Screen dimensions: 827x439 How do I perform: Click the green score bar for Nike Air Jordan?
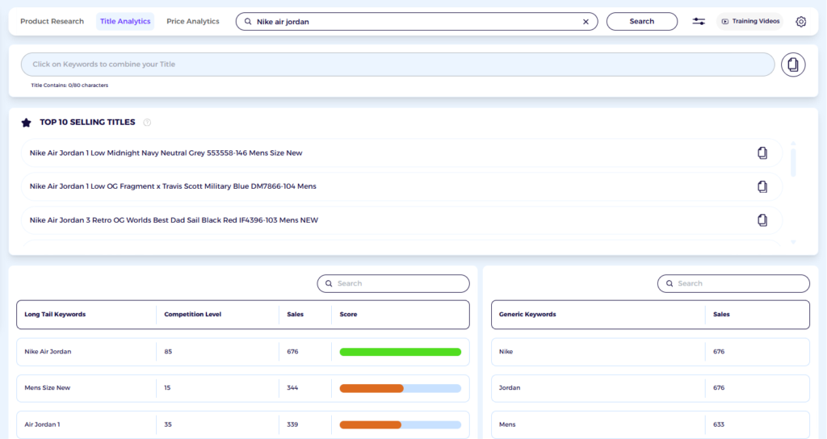[x=401, y=352]
